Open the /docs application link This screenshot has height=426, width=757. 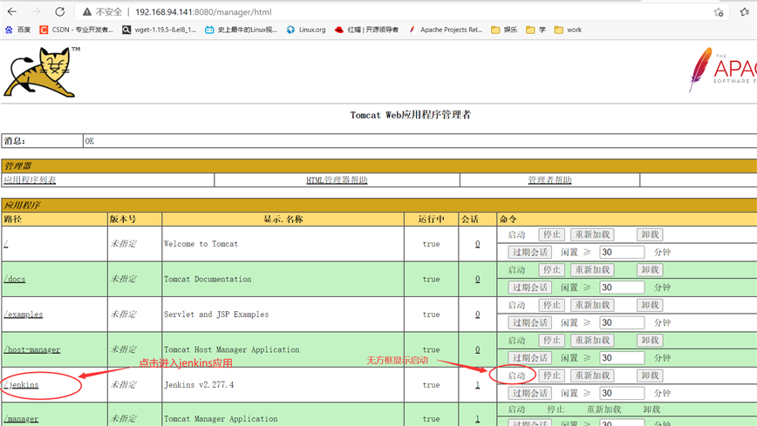pyautogui.click(x=15, y=279)
